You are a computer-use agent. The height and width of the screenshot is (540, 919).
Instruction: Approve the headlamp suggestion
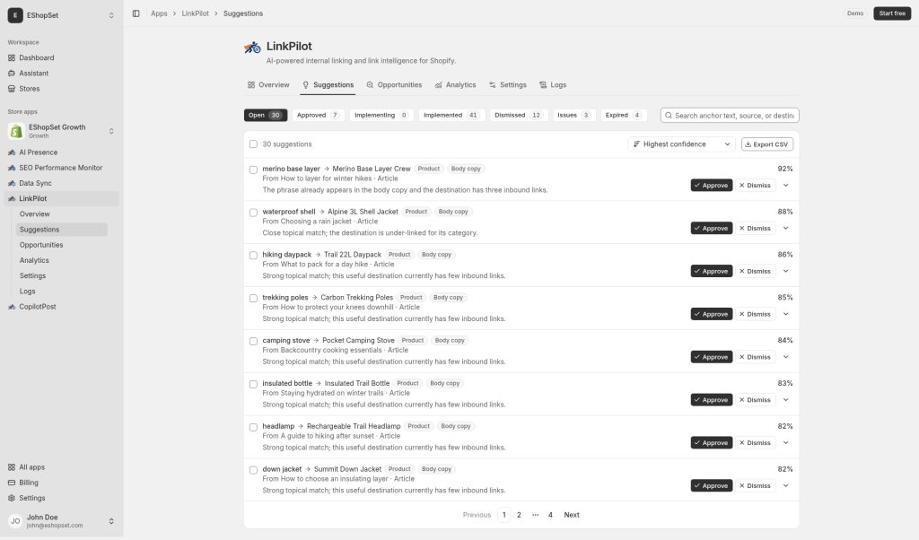pos(711,443)
